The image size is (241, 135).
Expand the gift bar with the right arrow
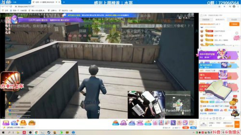(196, 123)
